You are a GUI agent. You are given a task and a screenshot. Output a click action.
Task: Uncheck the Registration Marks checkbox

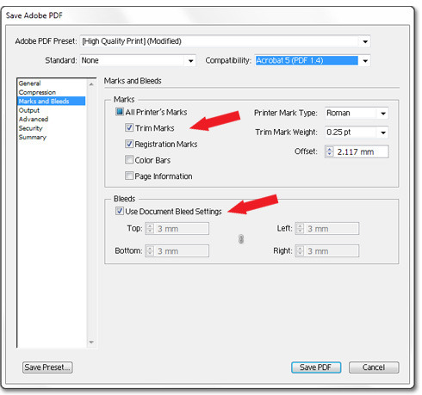[x=129, y=144]
